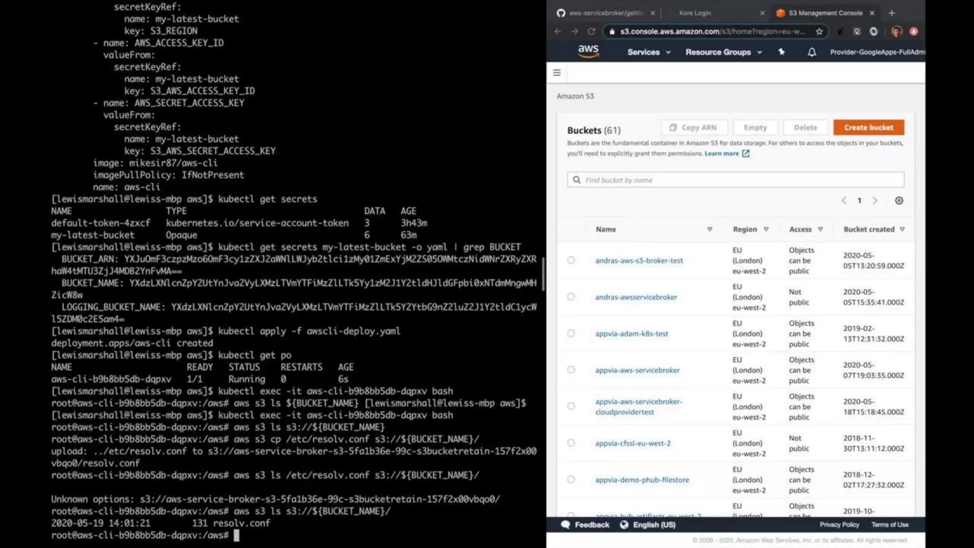
Task: Click the Find bucket by name field
Action: [x=735, y=180]
